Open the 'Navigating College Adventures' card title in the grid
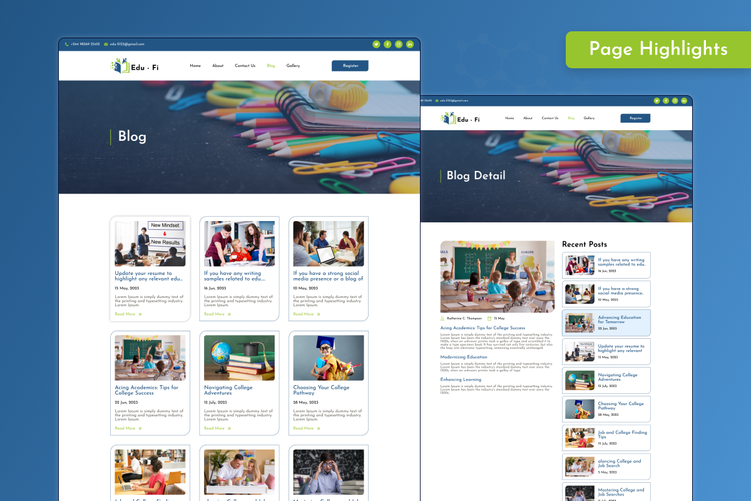This screenshot has width=751, height=501. pyautogui.click(x=228, y=390)
